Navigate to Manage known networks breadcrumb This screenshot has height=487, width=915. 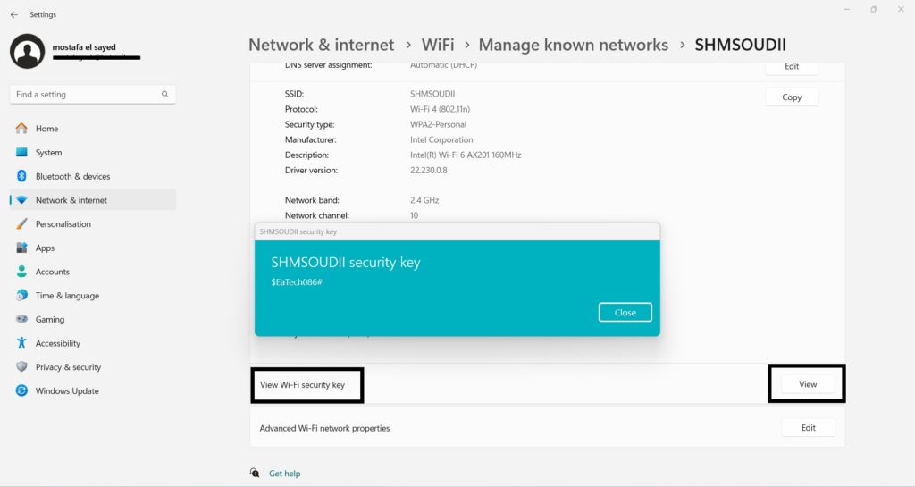click(x=573, y=45)
